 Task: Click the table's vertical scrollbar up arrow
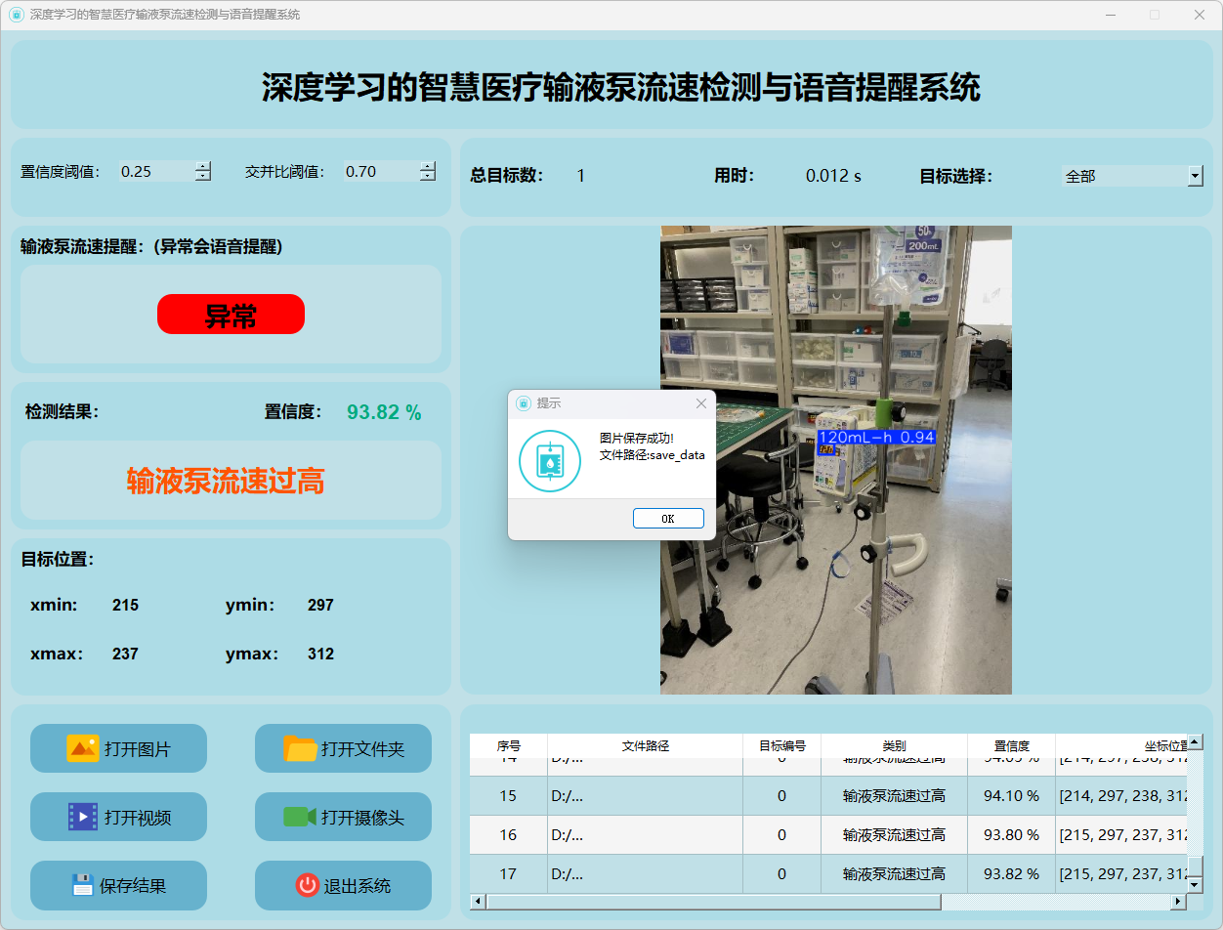tap(1195, 742)
